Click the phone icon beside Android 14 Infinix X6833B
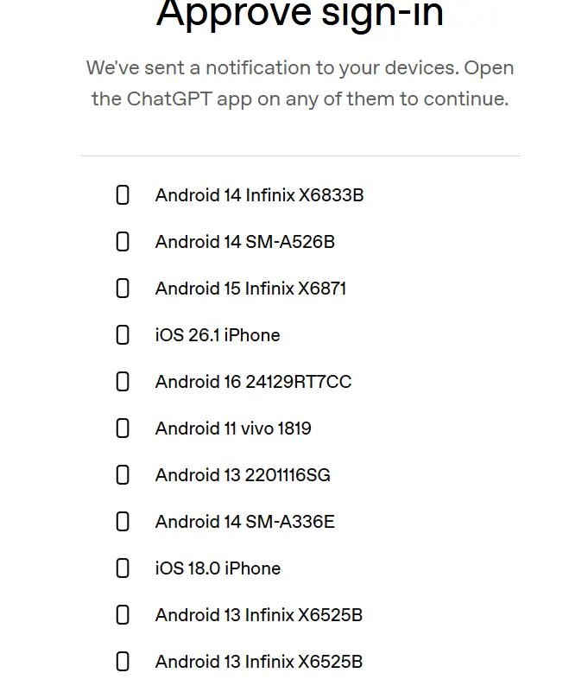 click(123, 195)
